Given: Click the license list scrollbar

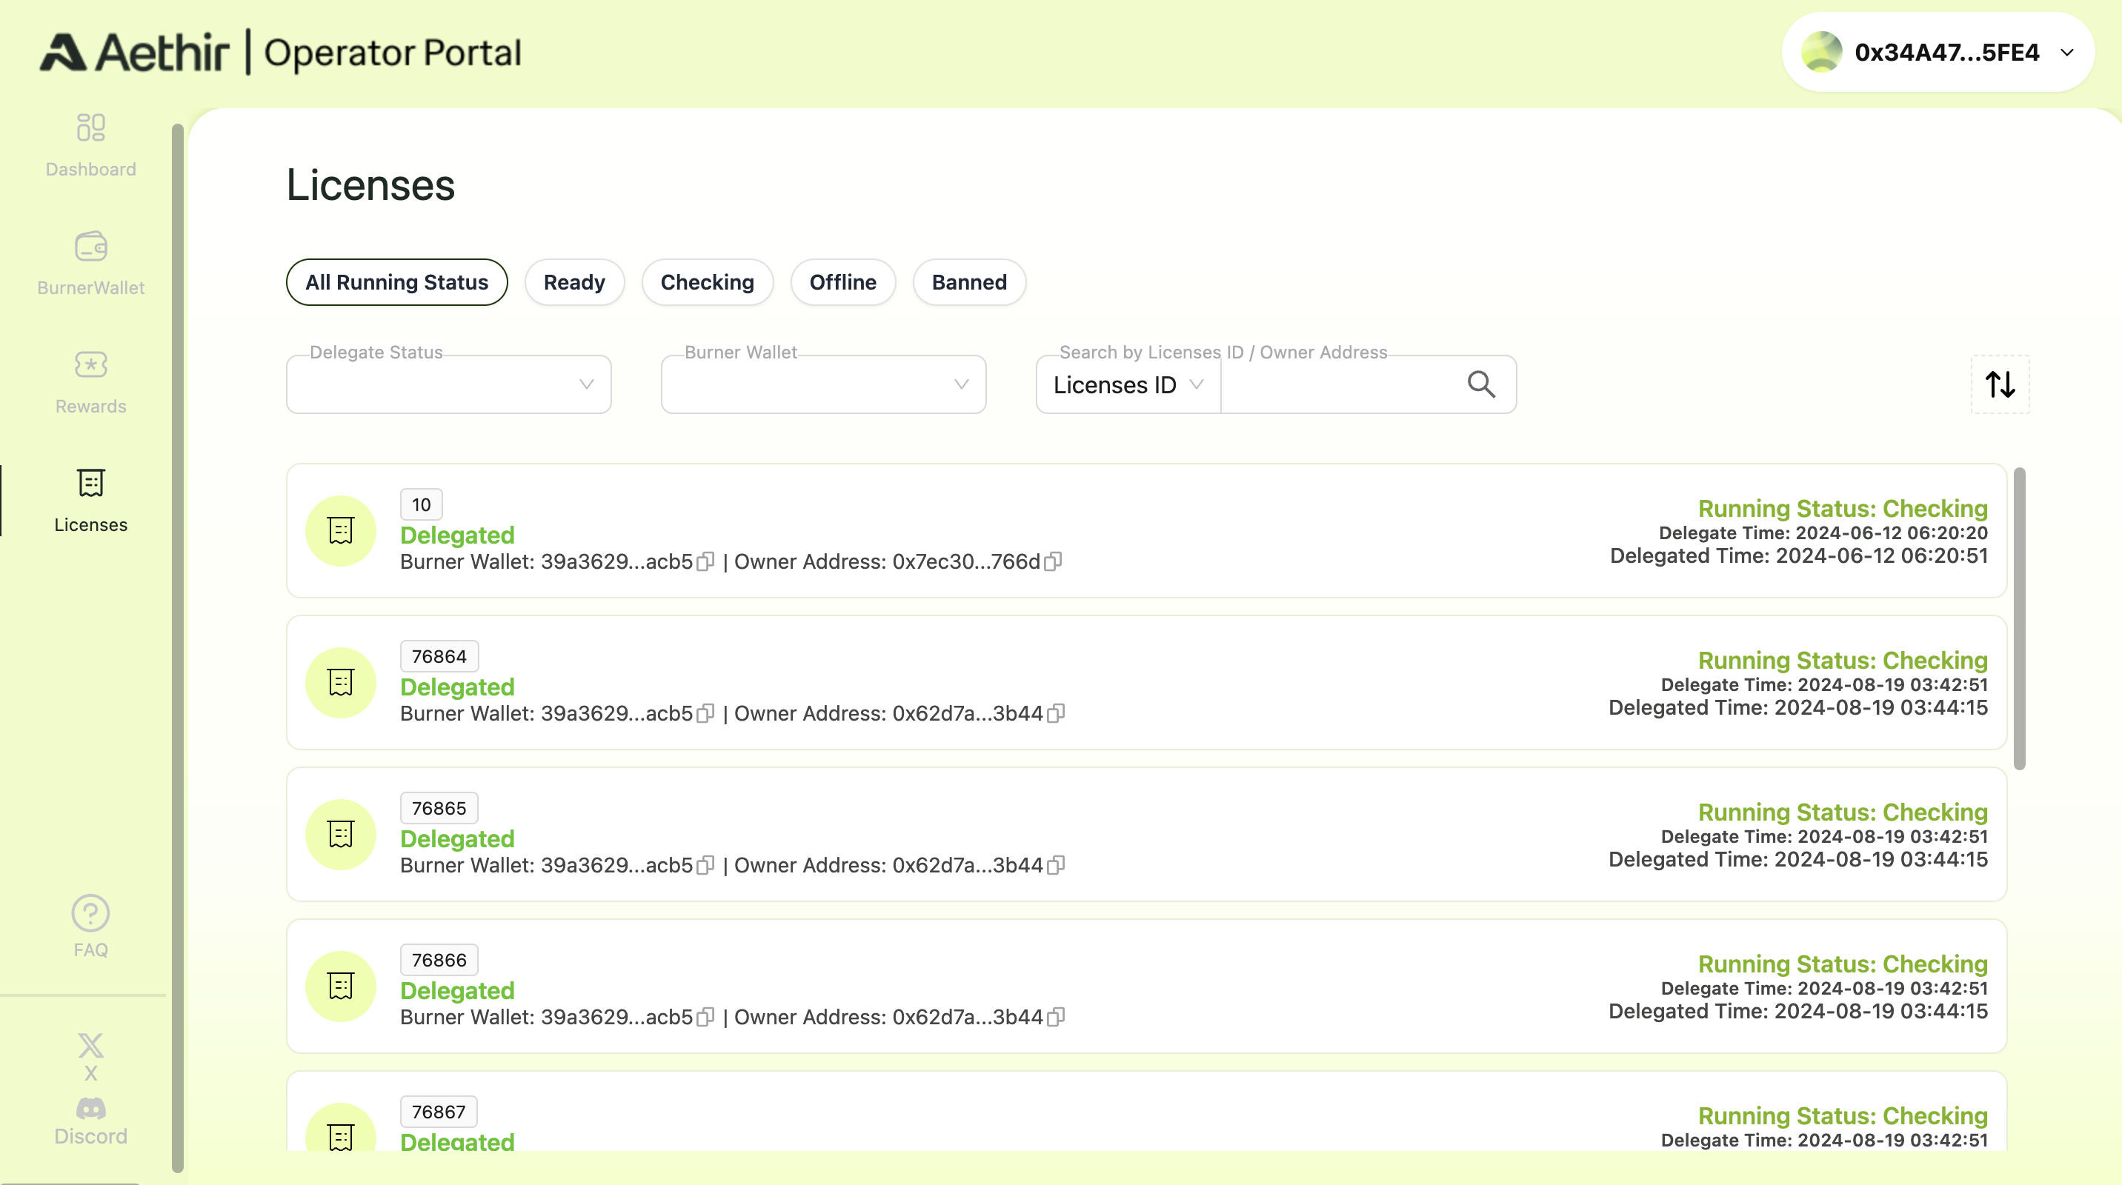Looking at the screenshot, I should point(2019,618).
